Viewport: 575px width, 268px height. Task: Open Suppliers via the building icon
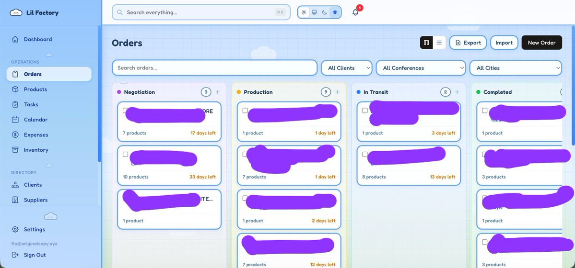pos(15,200)
